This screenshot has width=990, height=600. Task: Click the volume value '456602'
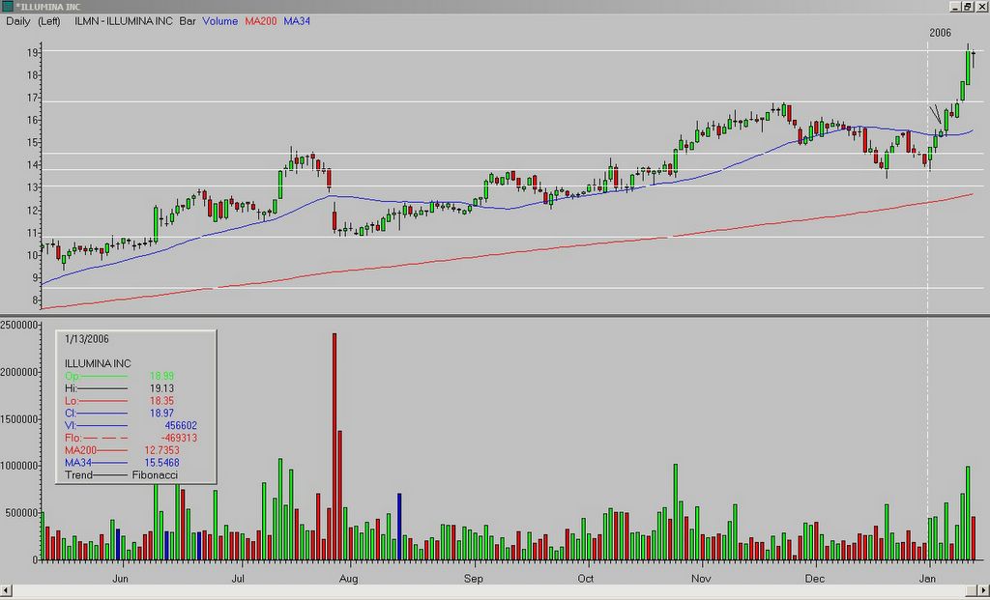(181, 426)
